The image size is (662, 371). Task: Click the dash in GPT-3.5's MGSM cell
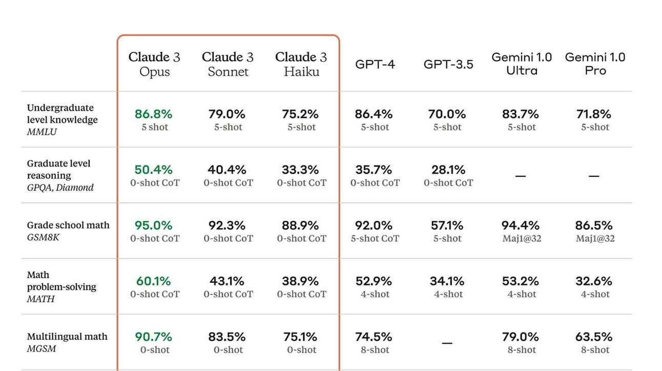[x=447, y=343]
